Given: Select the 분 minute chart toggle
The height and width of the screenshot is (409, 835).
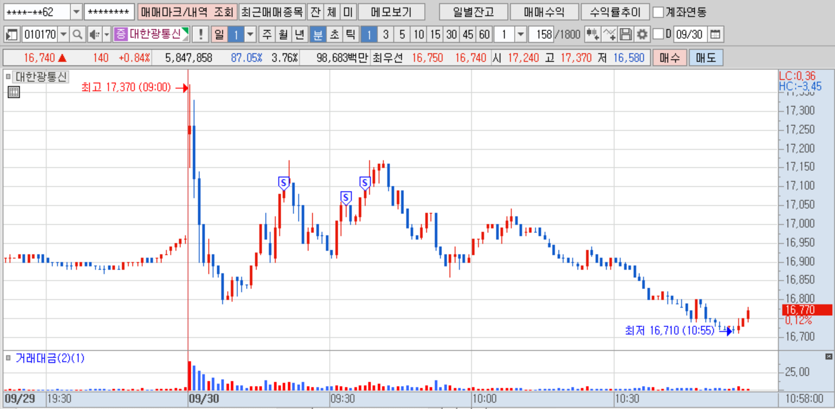Looking at the screenshot, I should click(x=317, y=35).
